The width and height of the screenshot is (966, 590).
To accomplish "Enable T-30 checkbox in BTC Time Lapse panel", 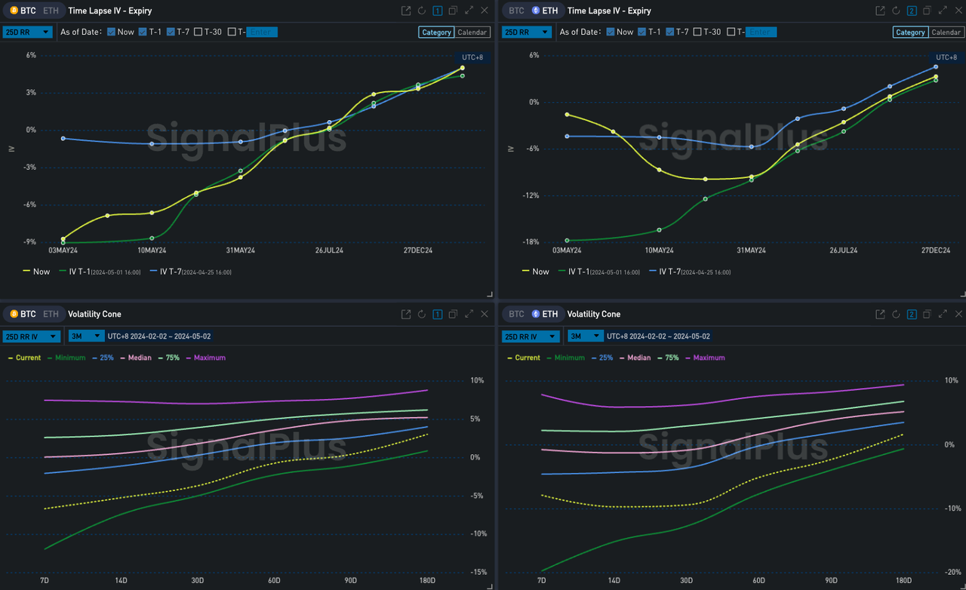I will click(198, 32).
